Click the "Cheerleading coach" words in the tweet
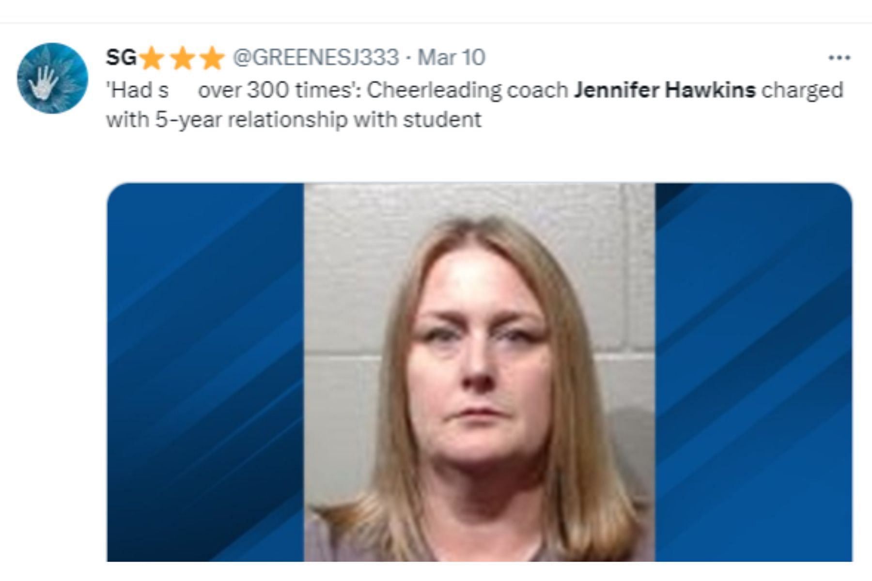The width and height of the screenshot is (872, 581). 467,91
